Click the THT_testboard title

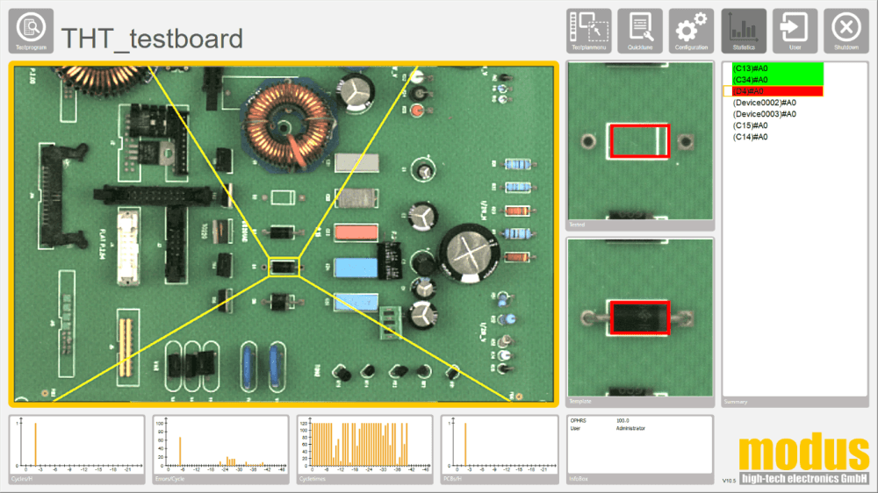(x=152, y=39)
